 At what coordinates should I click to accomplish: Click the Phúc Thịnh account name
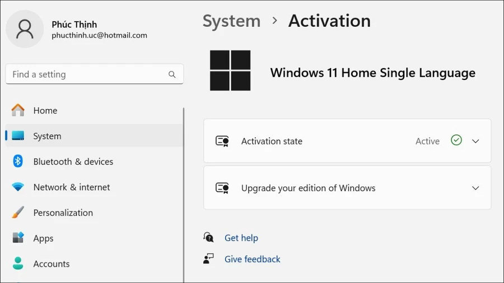coord(74,25)
